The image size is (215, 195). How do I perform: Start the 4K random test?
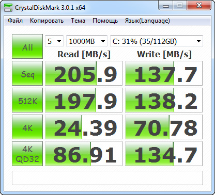tap(27, 127)
